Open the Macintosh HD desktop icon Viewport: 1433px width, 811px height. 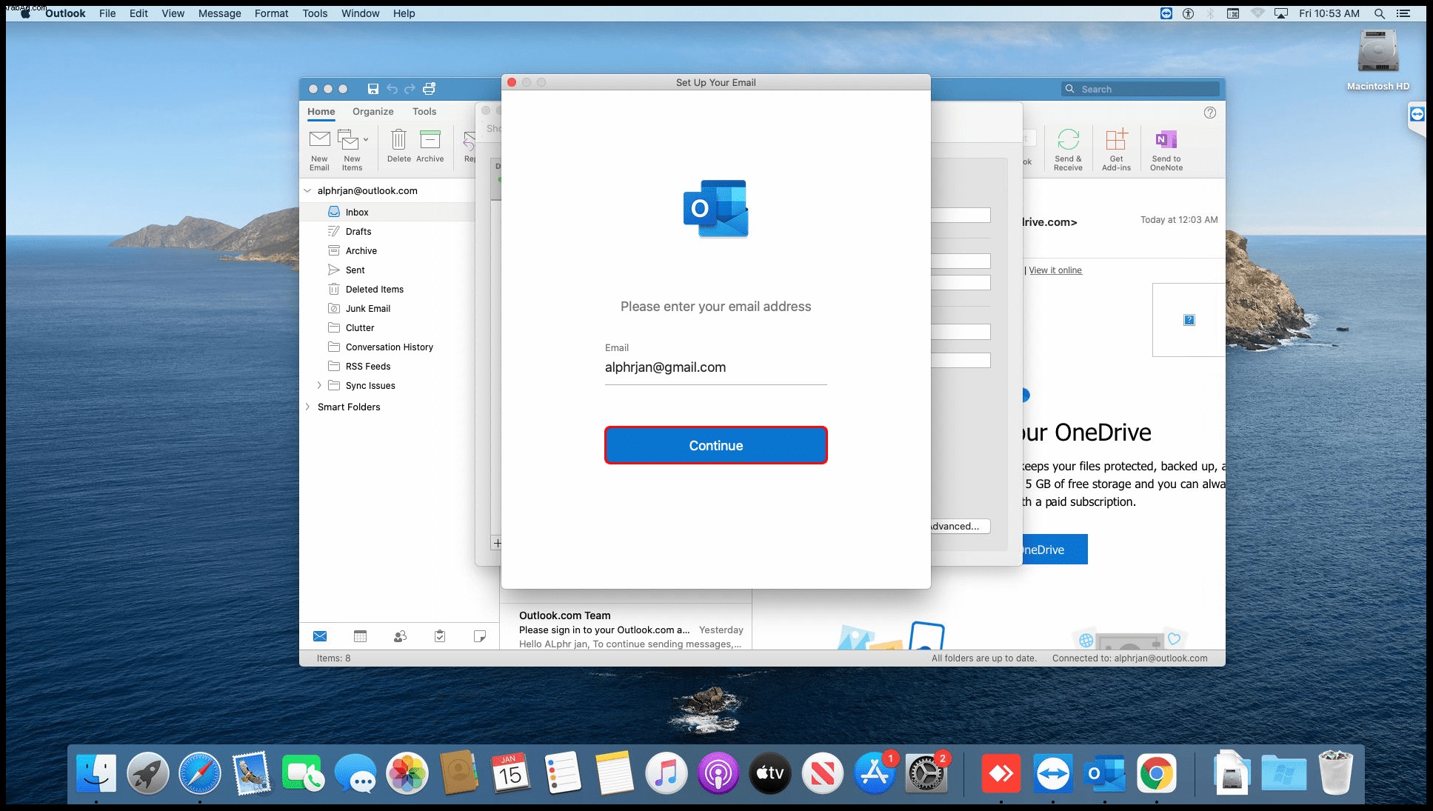[x=1377, y=59]
